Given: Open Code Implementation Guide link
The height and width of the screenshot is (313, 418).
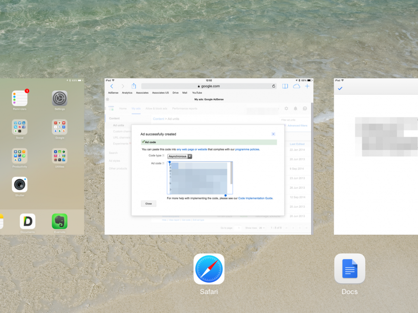Looking at the screenshot, I should [x=256, y=198].
